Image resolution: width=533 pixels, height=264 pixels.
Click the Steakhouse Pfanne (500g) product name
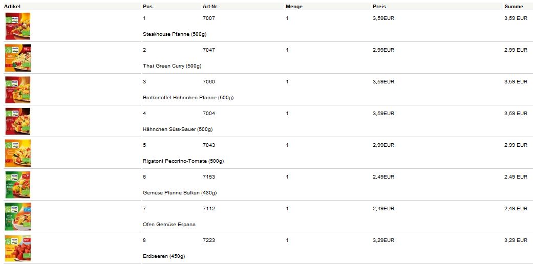click(x=174, y=34)
